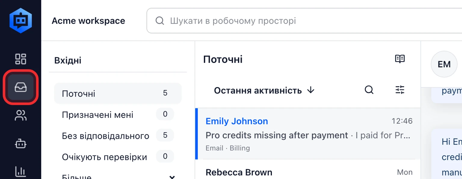Select Очікують перевірки view
Viewport: 462px width, 179px height.
pos(118,157)
